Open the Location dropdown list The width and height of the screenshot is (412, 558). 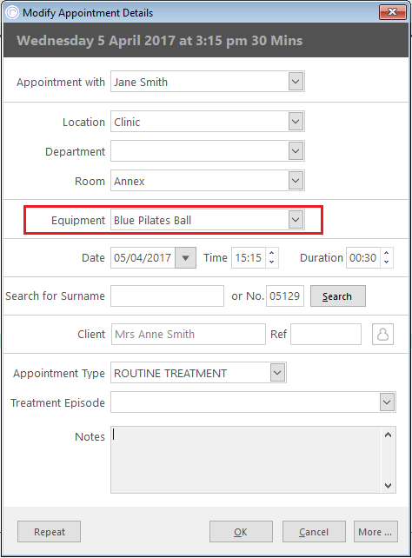(x=296, y=122)
